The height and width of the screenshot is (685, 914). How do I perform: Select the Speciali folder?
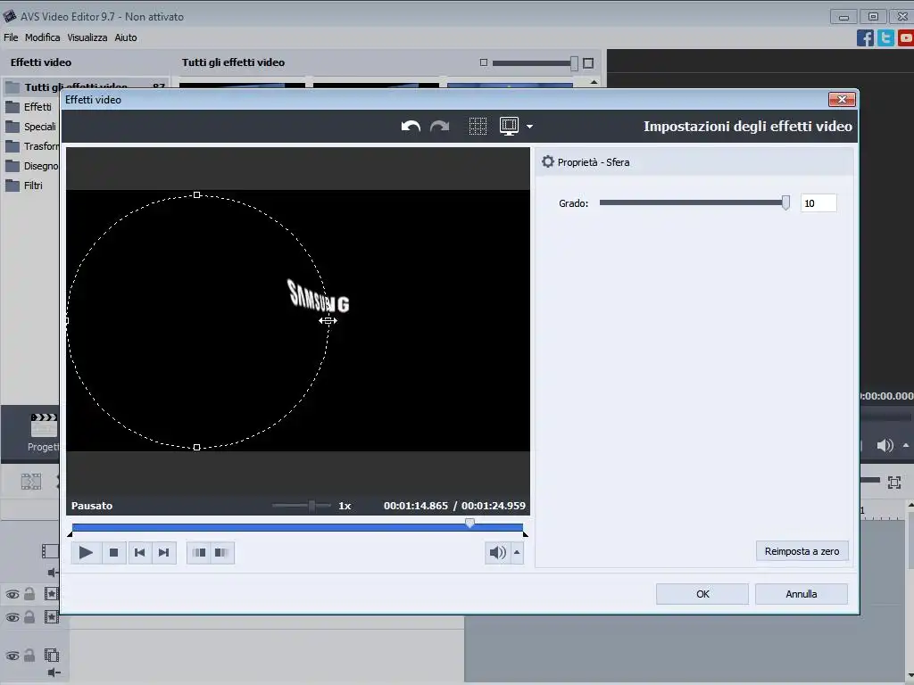point(31,127)
